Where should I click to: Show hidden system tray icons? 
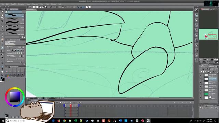(195, 121)
